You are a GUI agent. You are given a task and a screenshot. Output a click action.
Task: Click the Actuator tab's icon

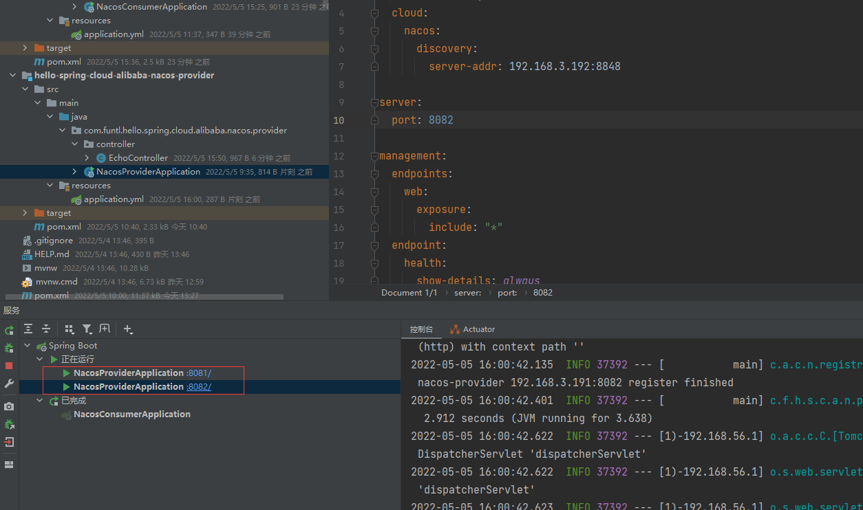tap(455, 329)
